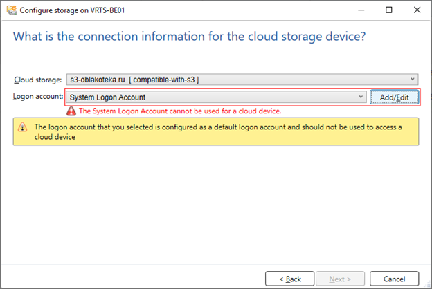Click the yellow warning triangle icon
432x289 pixels.
23,127
